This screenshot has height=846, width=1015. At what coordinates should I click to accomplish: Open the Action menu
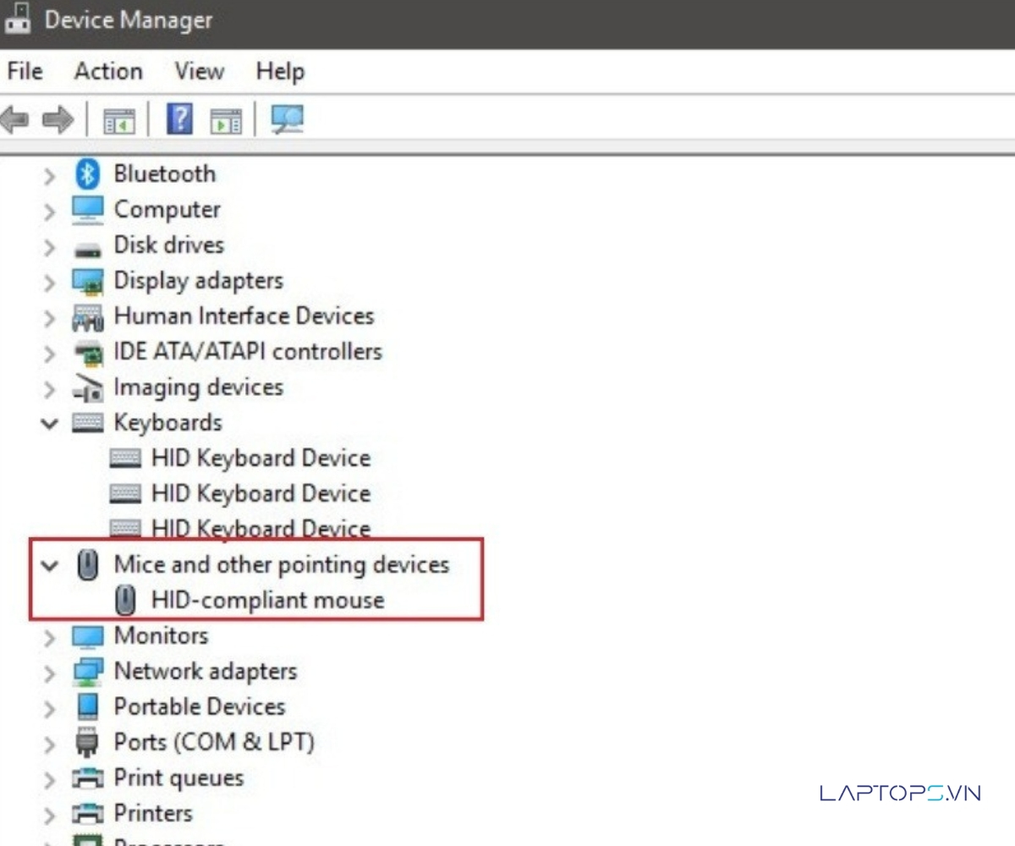[x=108, y=72]
